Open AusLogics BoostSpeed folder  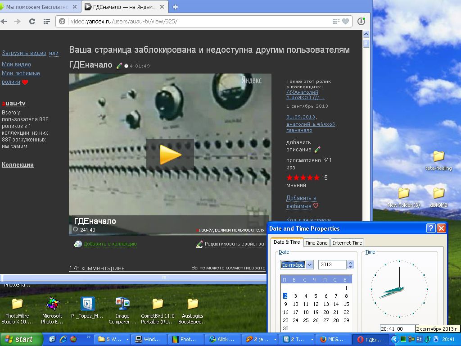[x=193, y=311]
